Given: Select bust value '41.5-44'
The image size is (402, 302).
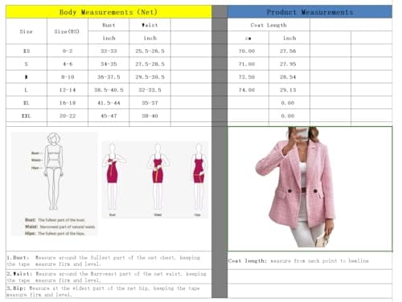Looking at the screenshot, I should click(x=109, y=103).
